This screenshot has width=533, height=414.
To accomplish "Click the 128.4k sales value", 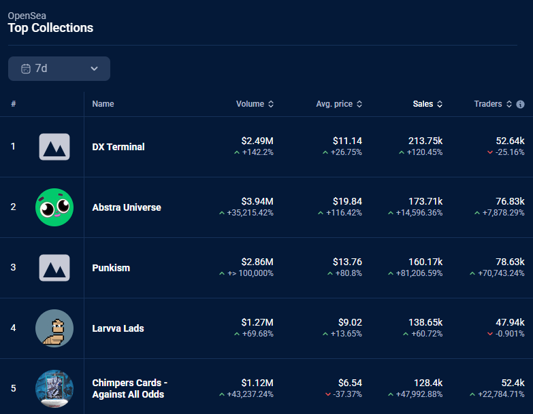I will [428, 383].
